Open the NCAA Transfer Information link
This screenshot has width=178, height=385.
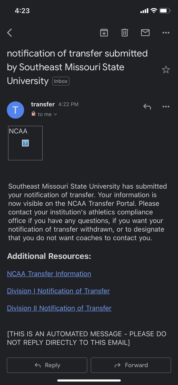49,274
